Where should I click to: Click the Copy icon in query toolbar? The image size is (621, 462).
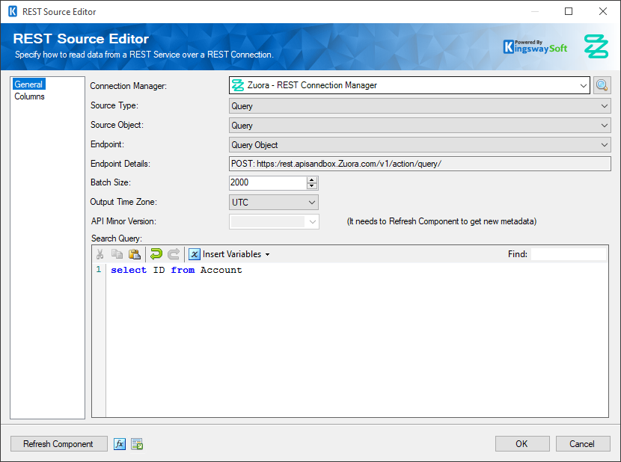point(117,254)
